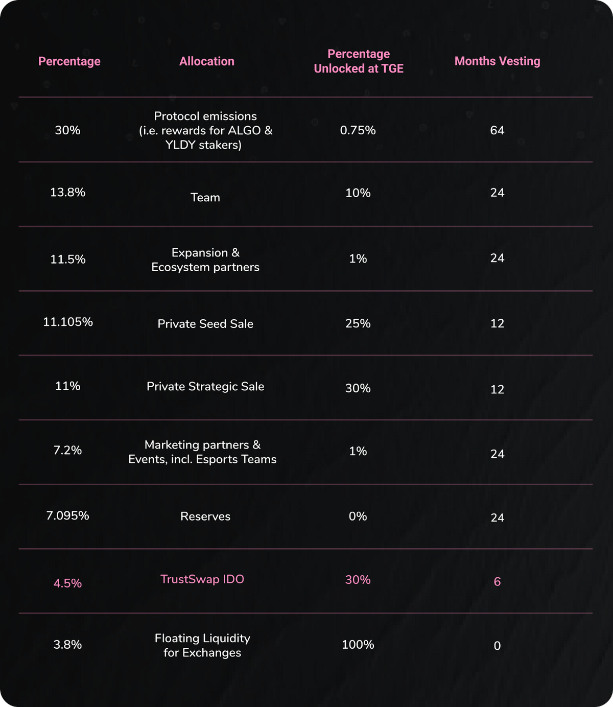Click the 13.8% Team percentage value
Image resolution: width=613 pixels, height=707 pixels.
click(68, 193)
